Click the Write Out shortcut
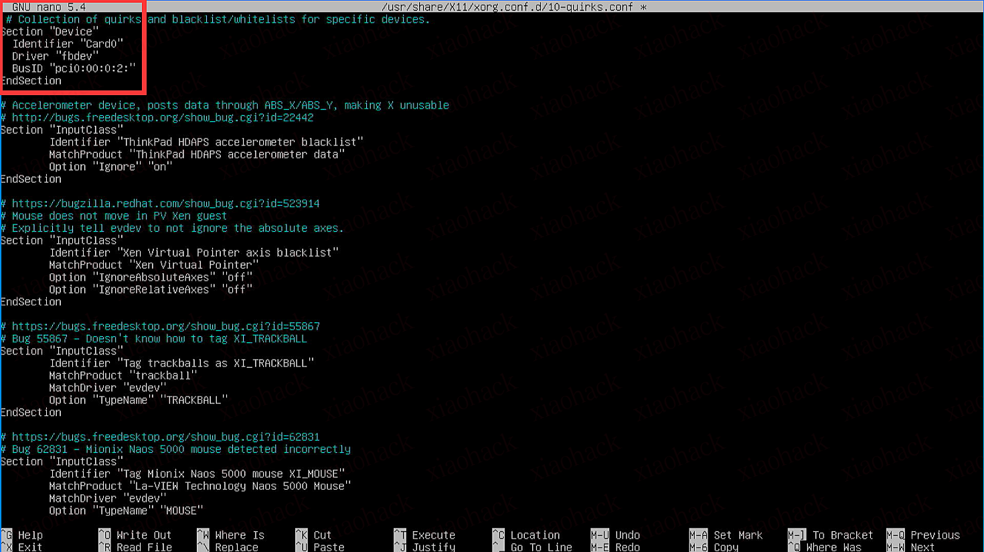984x552 pixels. [x=143, y=535]
